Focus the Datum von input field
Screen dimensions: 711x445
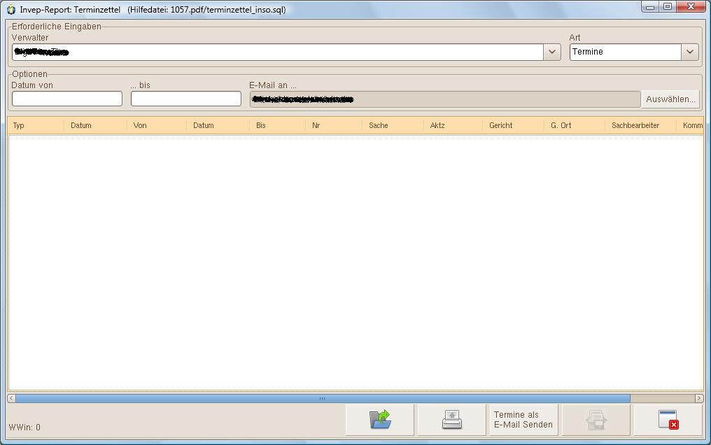[67, 99]
